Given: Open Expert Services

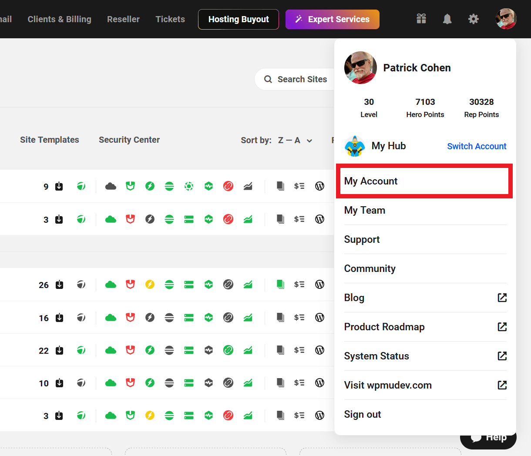Looking at the screenshot, I should coord(333,19).
